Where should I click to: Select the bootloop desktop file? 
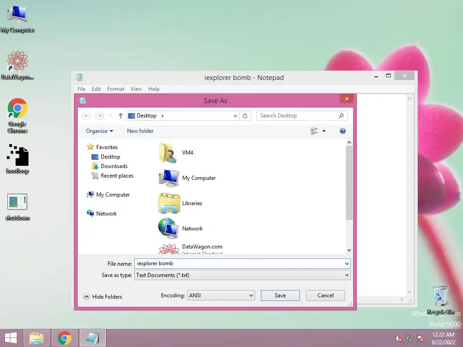[x=18, y=159]
